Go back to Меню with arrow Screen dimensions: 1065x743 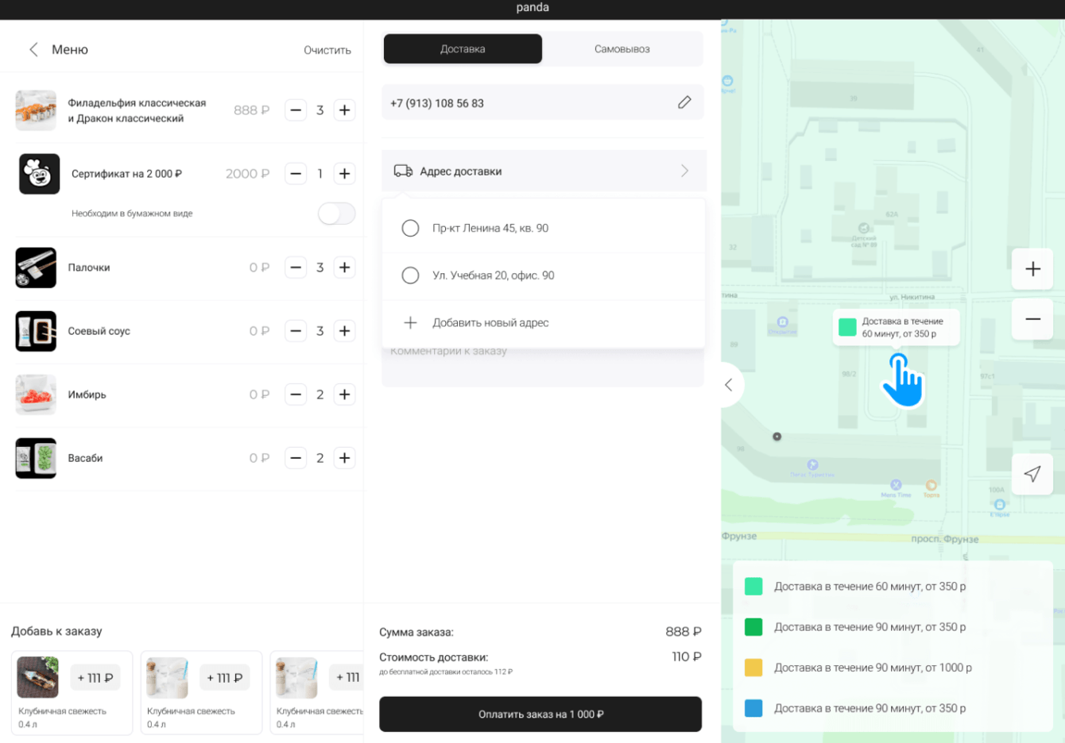click(33, 49)
